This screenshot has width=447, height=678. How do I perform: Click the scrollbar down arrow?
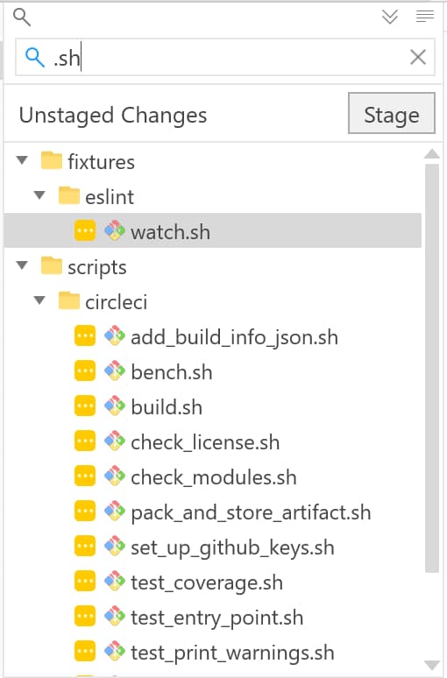432,665
